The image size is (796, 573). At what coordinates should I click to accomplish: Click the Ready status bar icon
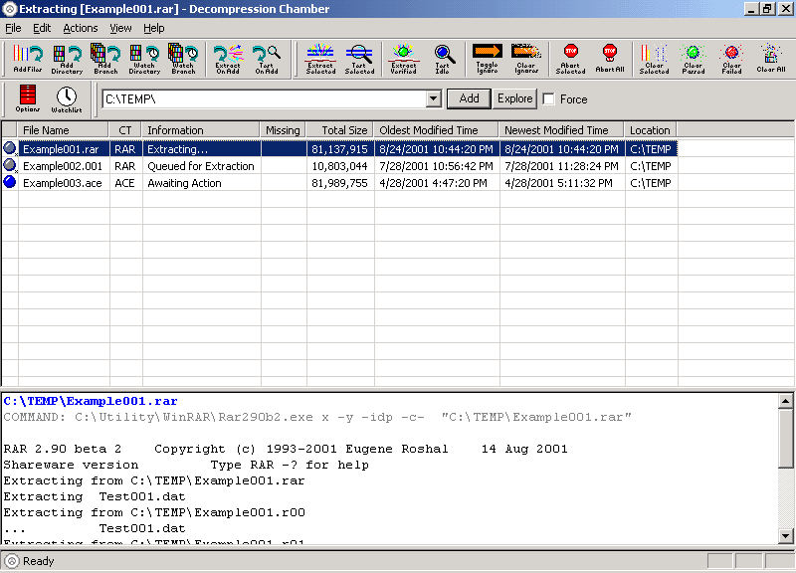pos(12,561)
